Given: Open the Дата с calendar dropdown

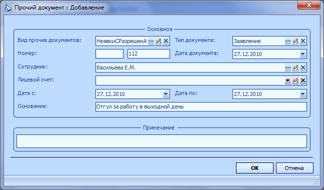Looking at the screenshot, I should [165, 94].
